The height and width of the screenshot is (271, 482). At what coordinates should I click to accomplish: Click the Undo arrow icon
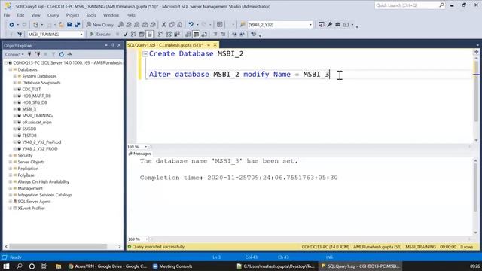[191, 25]
